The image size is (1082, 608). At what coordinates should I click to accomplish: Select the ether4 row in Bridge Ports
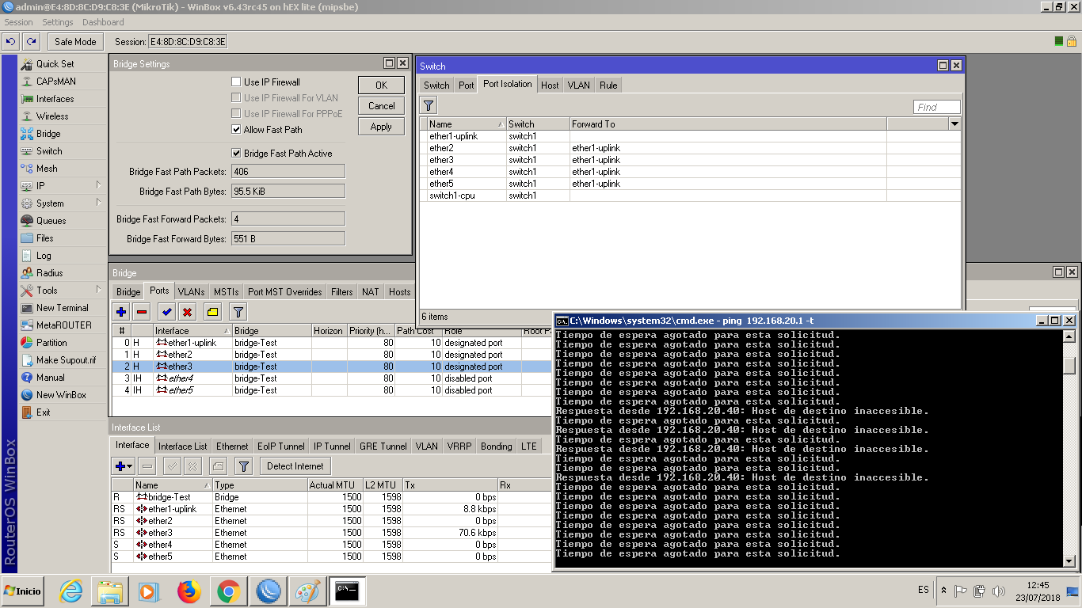[330, 378]
